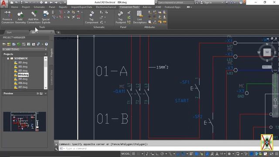Open the Polar Tracking angle dropdown arrow

(x=166, y=154)
